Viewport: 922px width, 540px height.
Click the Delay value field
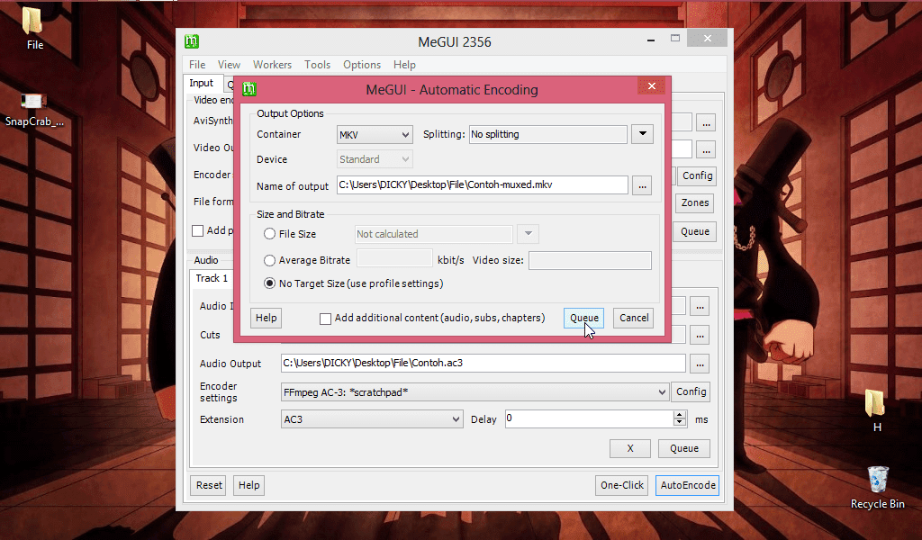pos(589,418)
